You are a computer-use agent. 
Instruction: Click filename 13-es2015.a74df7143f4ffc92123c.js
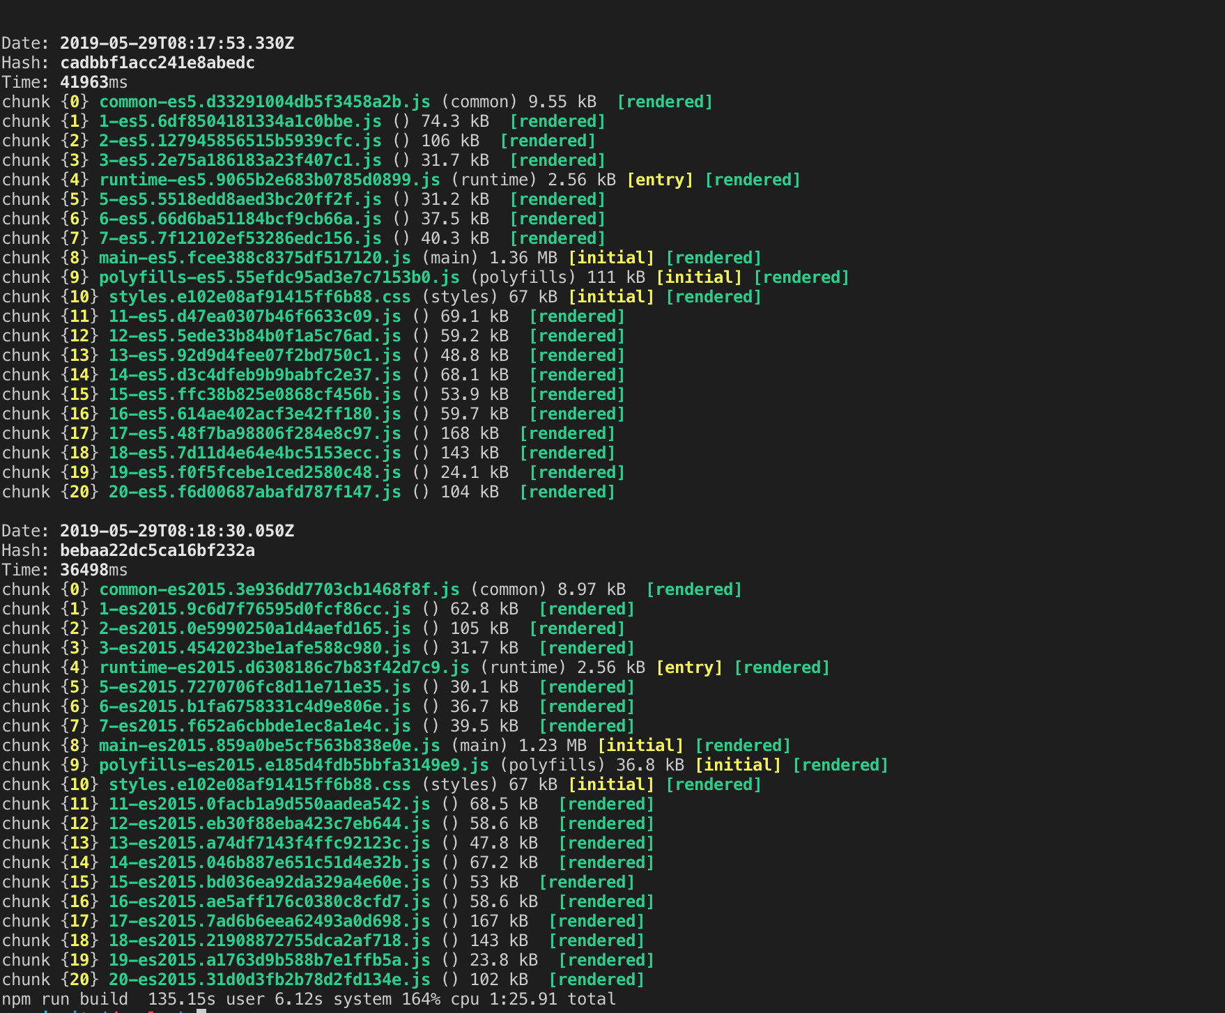tap(270, 843)
